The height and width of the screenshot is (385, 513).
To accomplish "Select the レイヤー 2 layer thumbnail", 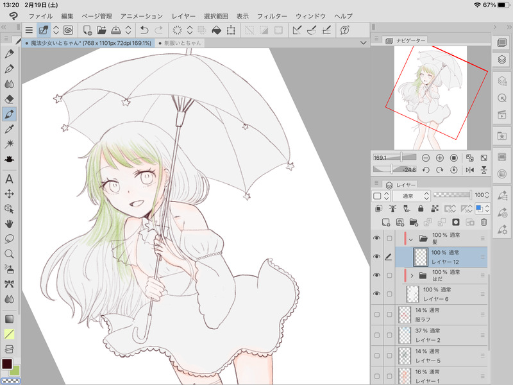I will [405, 334].
